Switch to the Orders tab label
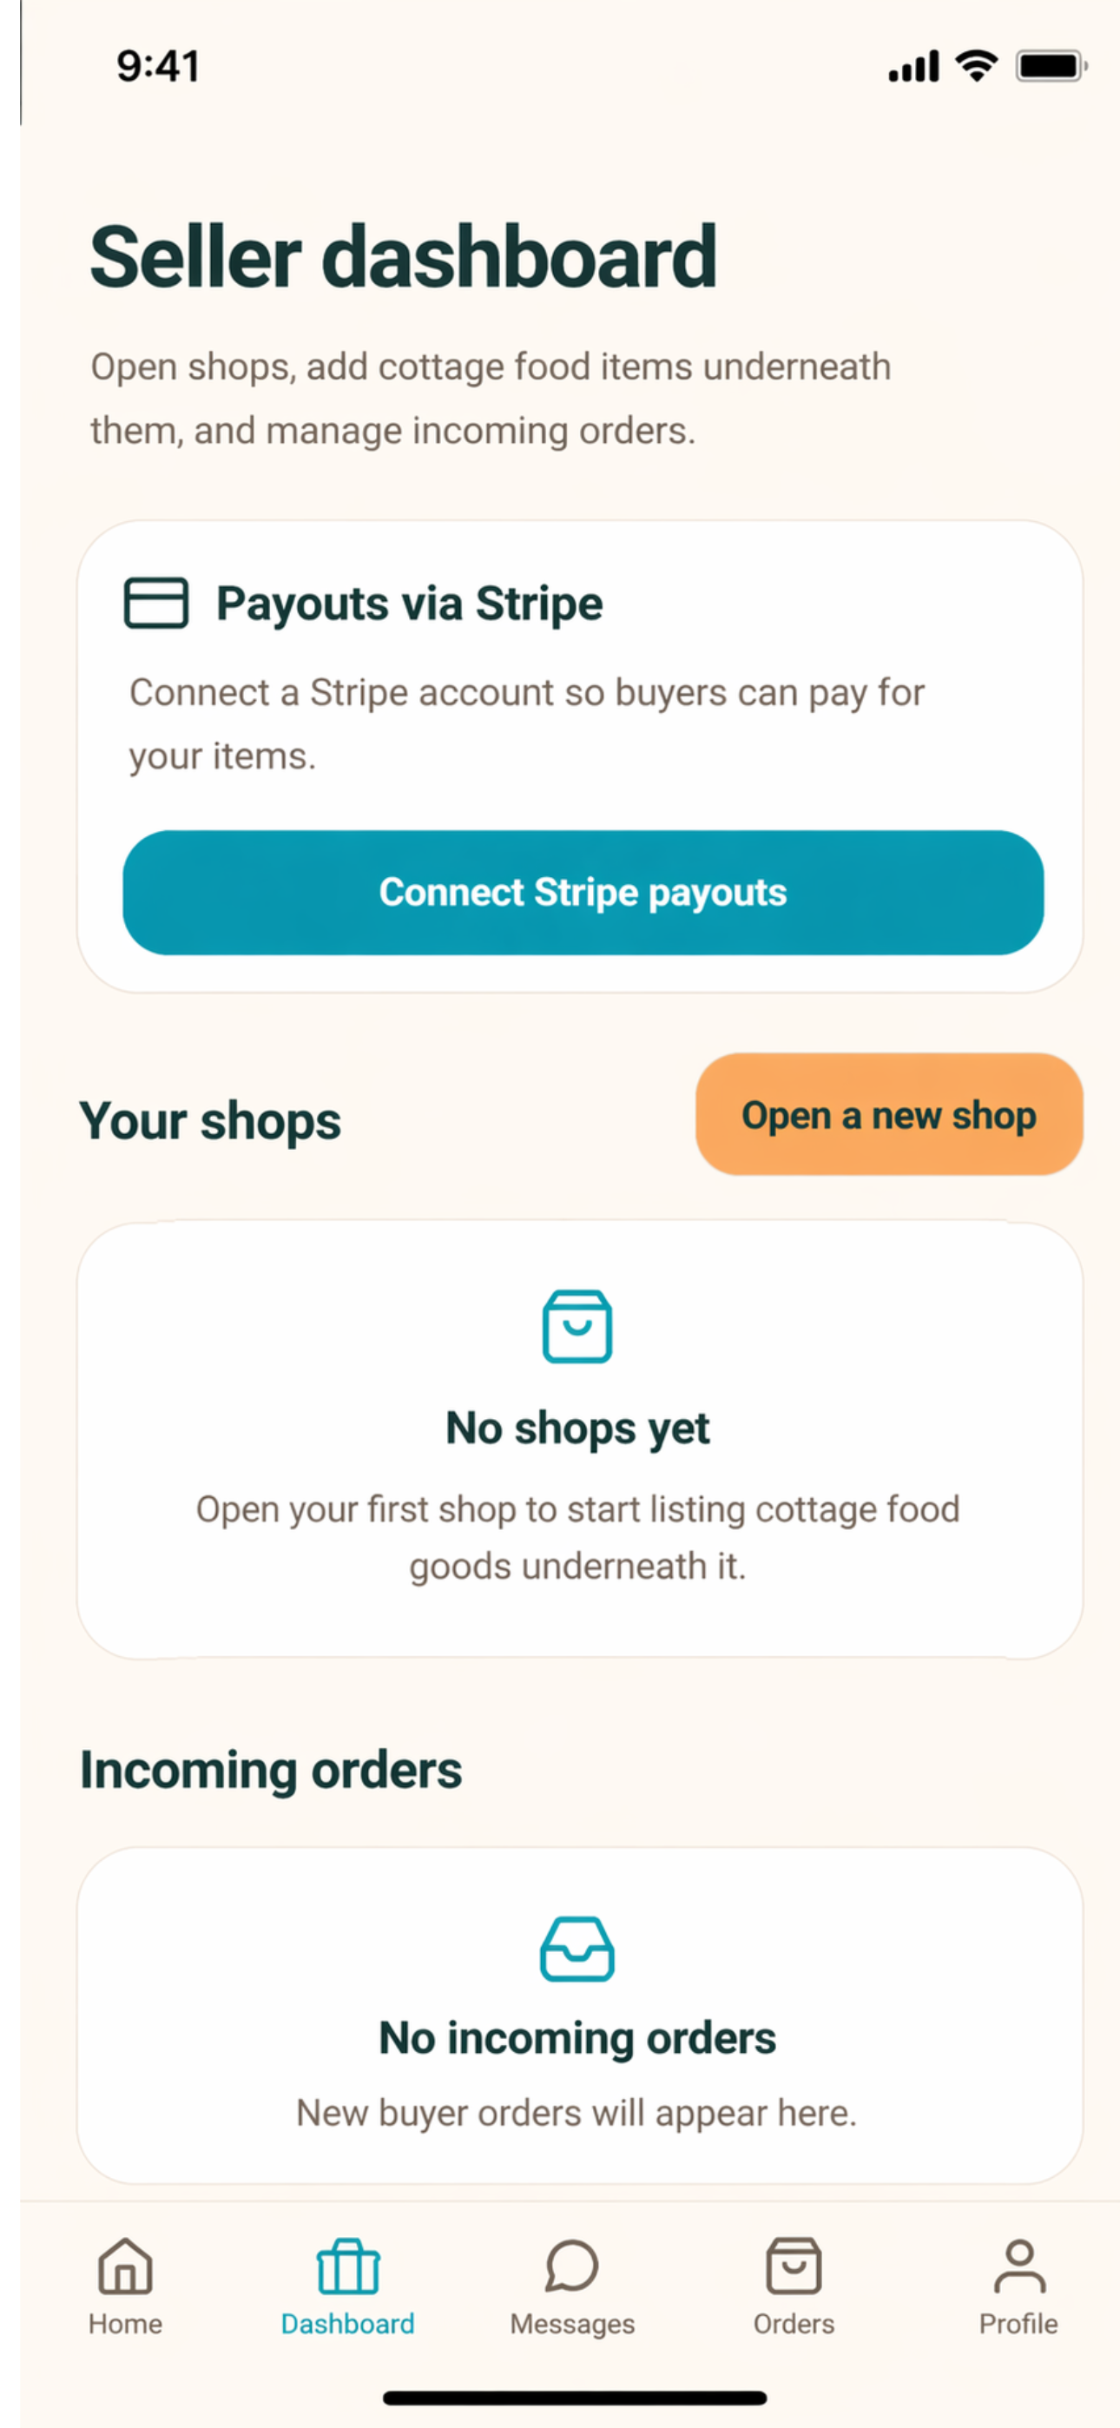Viewport: 1120px width, 2428px height. click(x=794, y=2325)
